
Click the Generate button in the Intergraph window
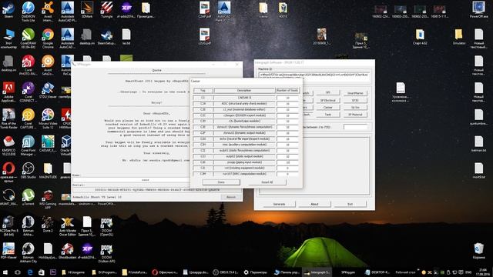click(279, 204)
